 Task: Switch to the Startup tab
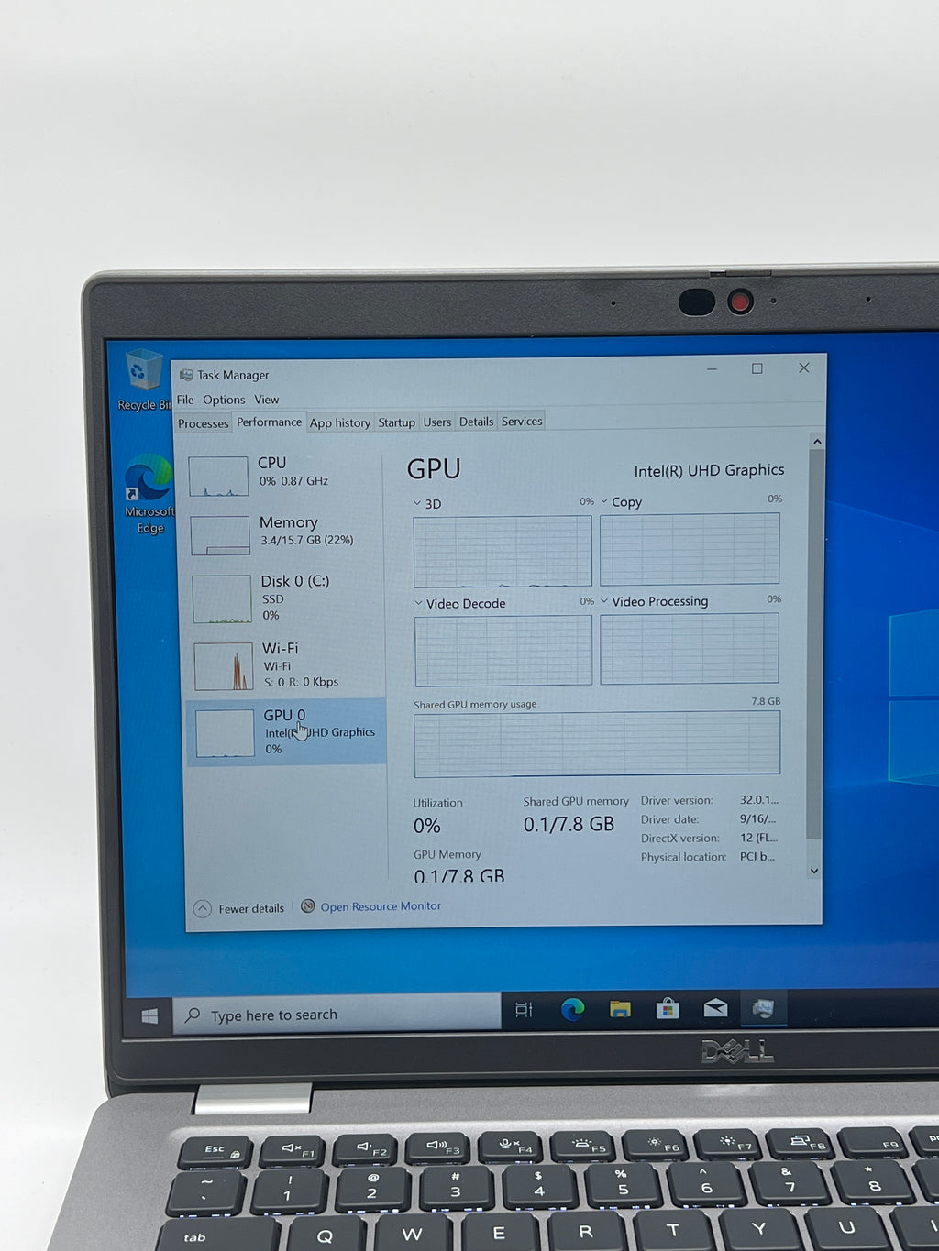(x=396, y=422)
